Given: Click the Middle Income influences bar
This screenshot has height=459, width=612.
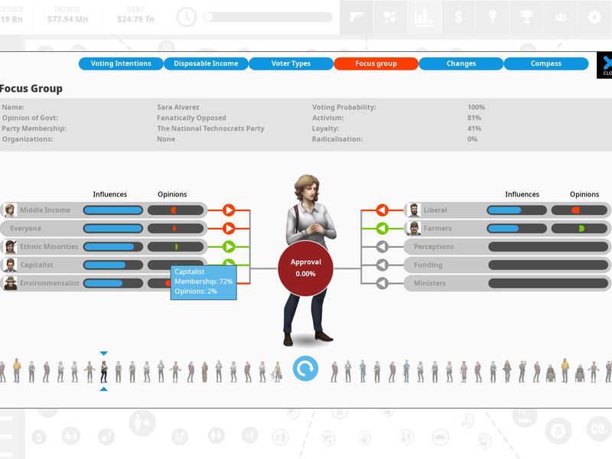Looking at the screenshot, I should coord(112,210).
